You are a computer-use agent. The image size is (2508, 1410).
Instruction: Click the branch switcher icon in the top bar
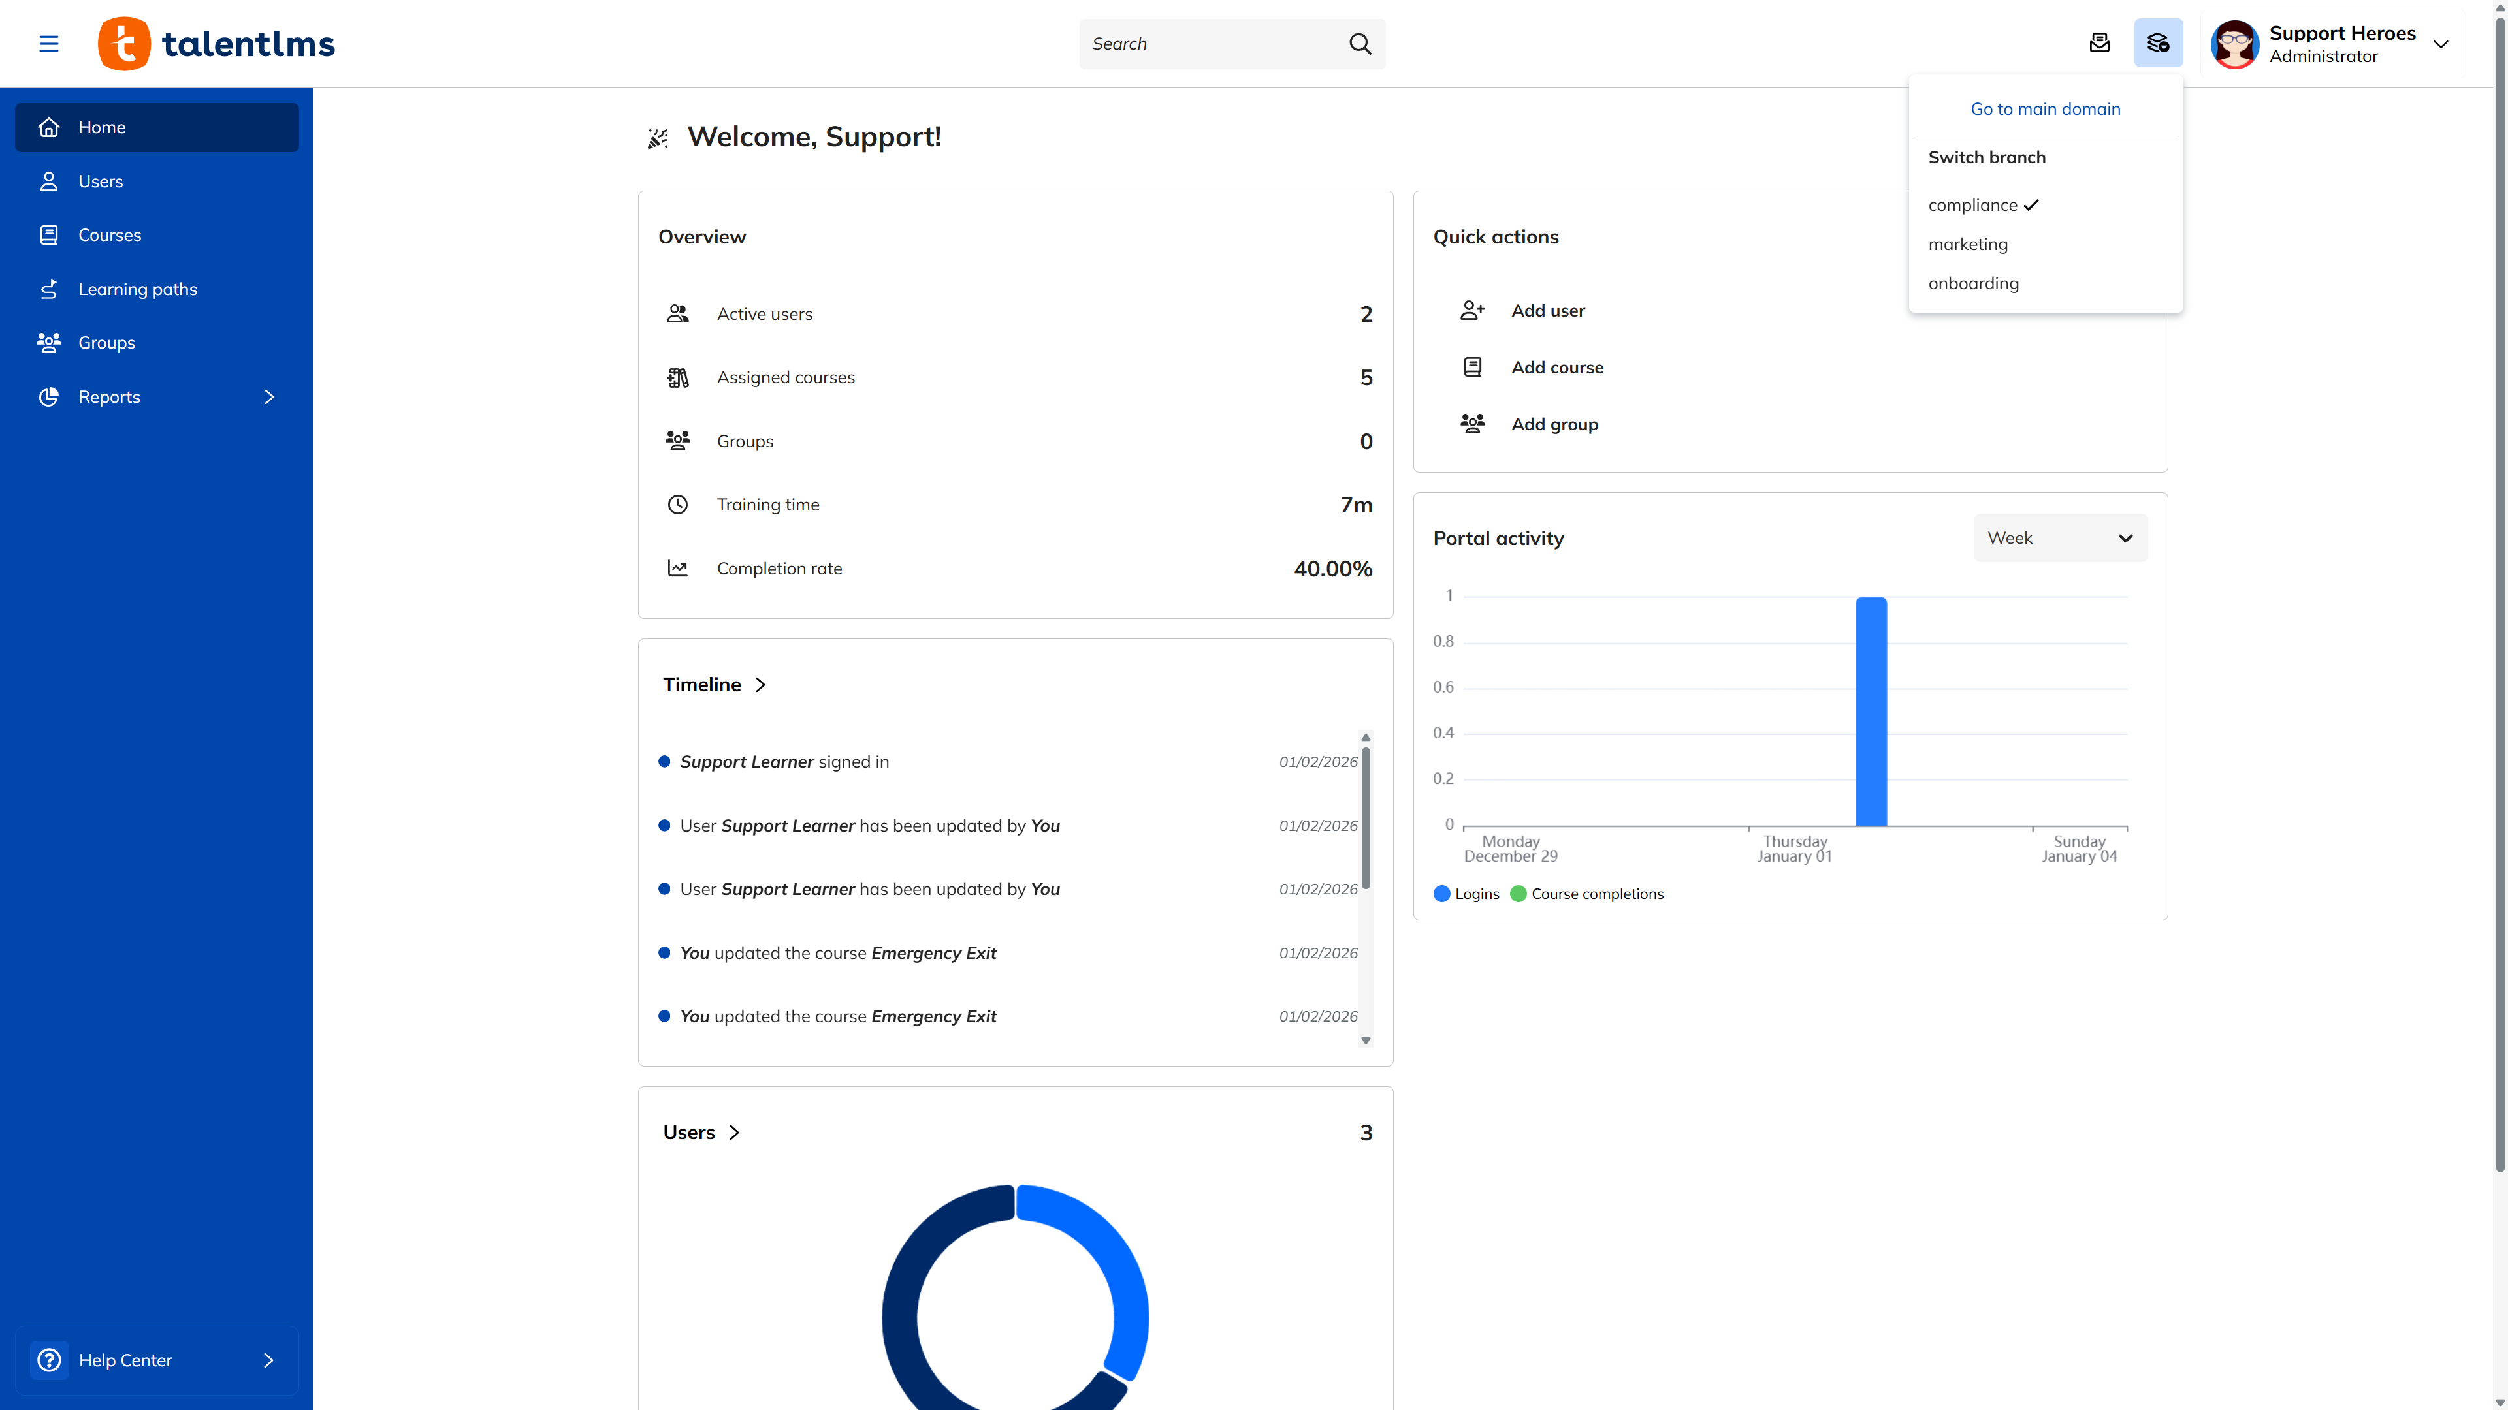coord(2159,43)
